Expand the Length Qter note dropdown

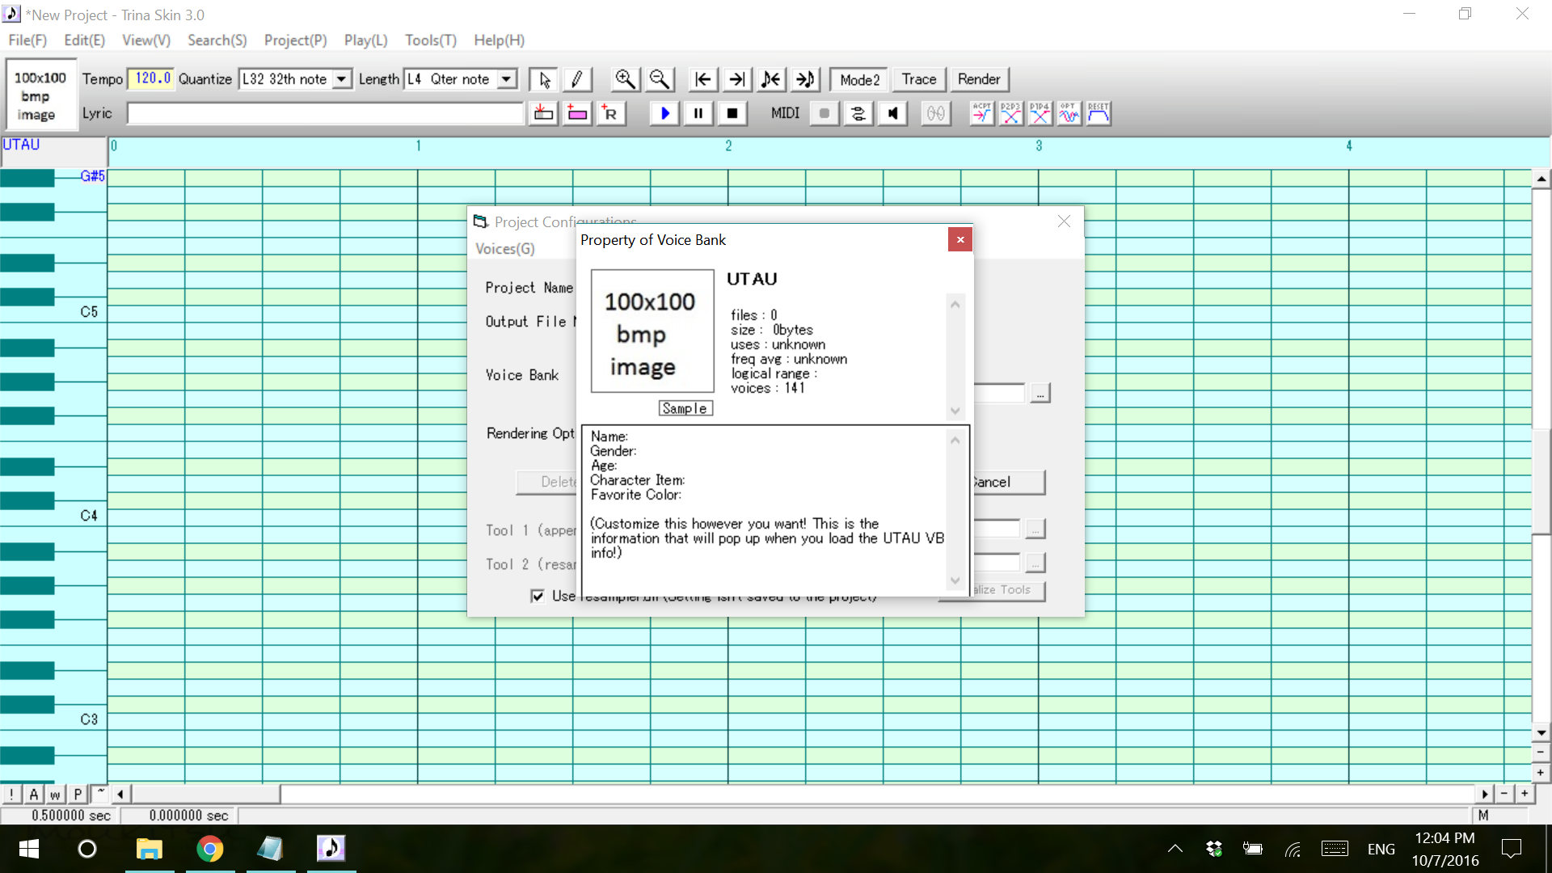[507, 79]
